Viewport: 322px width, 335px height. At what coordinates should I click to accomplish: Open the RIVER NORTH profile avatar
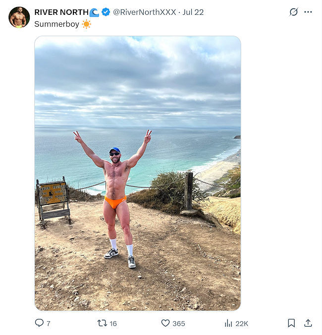click(x=19, y=17)
